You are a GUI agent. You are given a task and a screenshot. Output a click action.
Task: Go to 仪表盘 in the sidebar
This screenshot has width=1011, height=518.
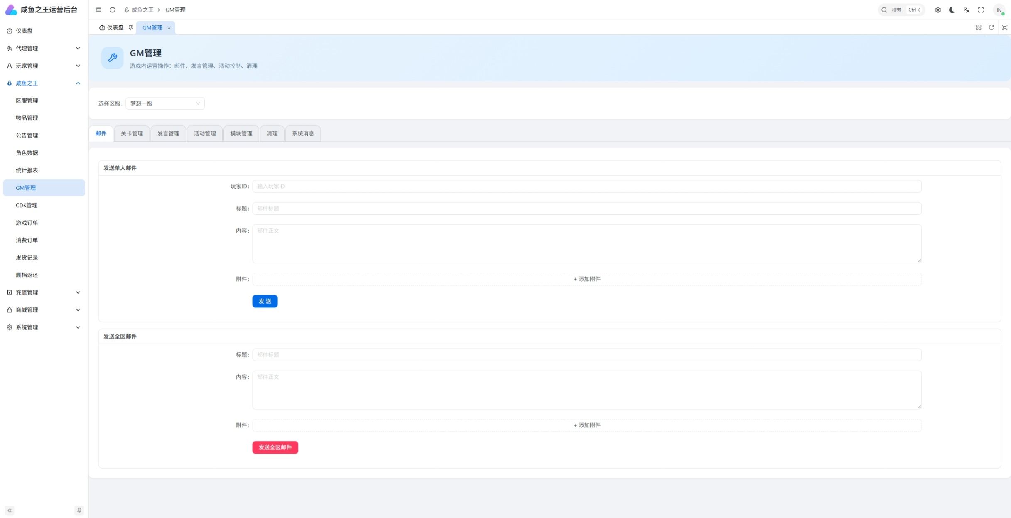point(44,31)
